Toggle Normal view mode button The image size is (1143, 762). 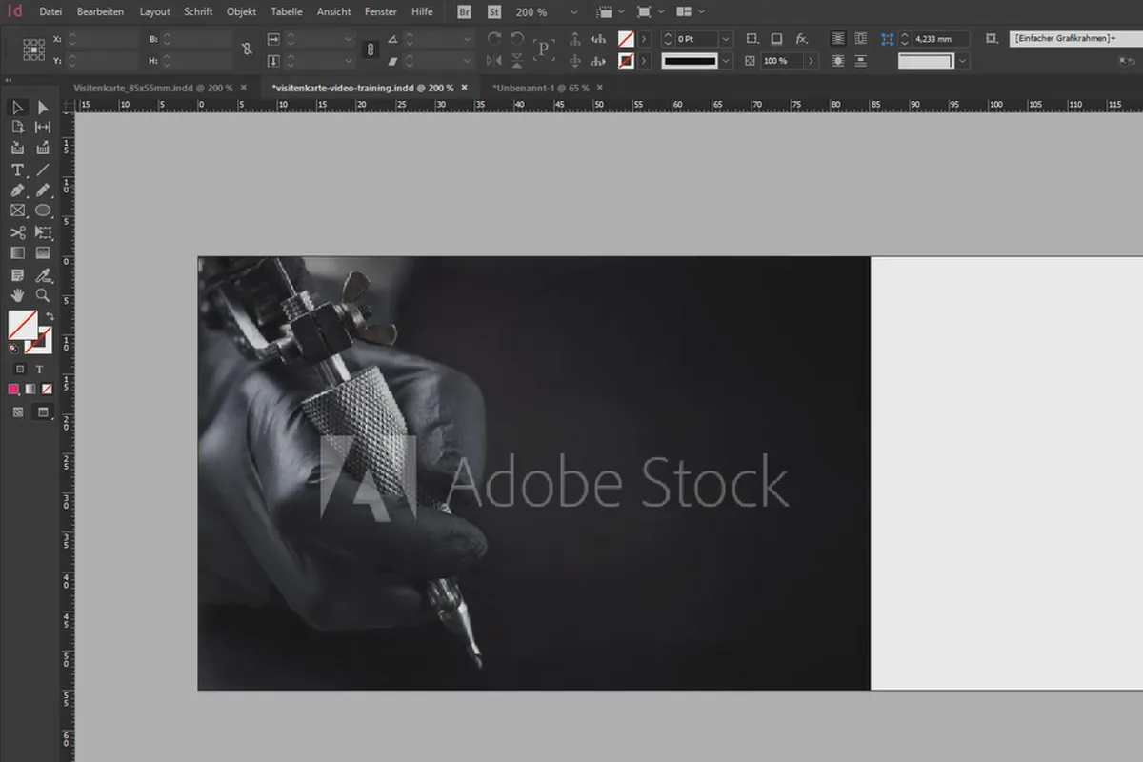(18, 412)
